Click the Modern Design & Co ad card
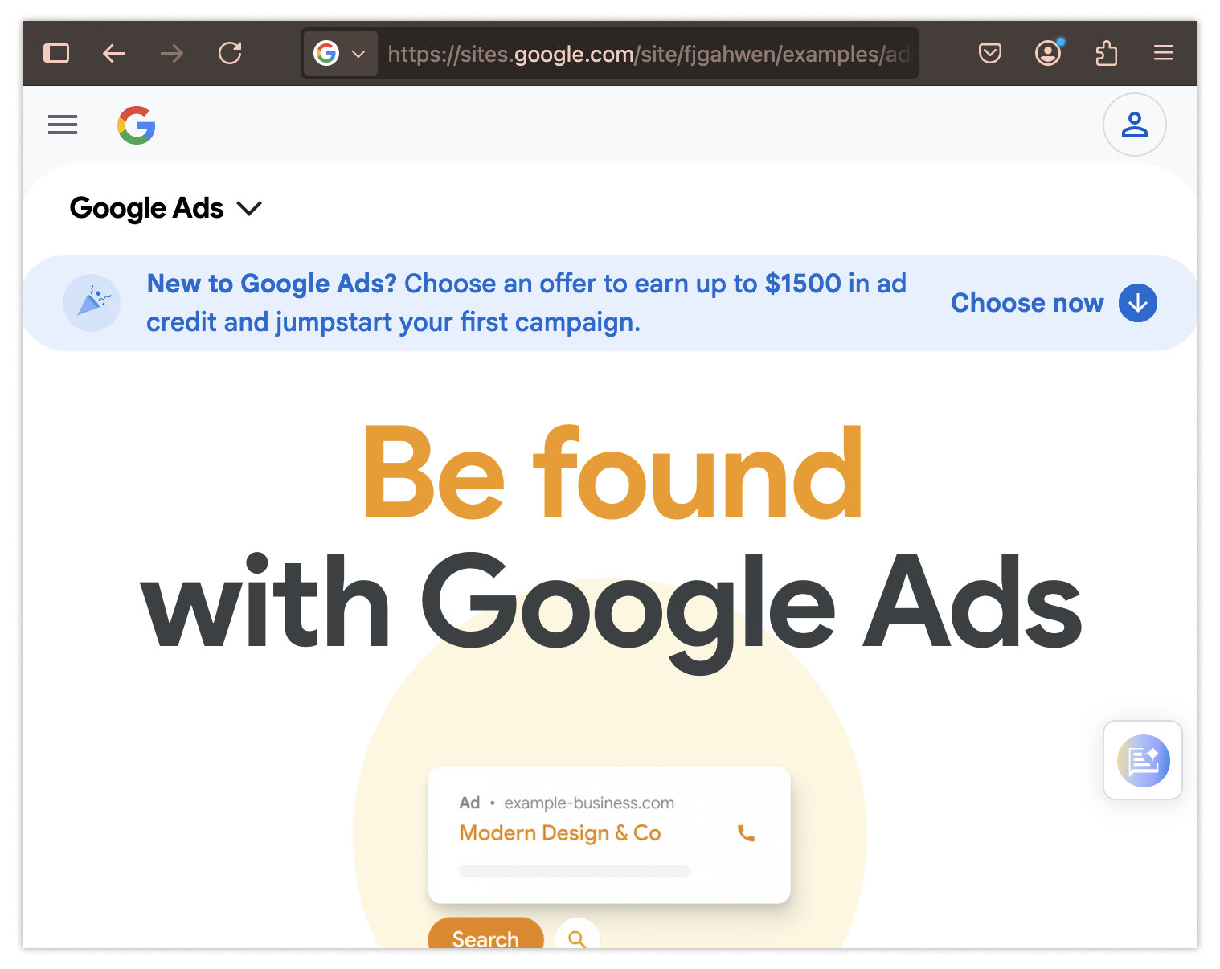This screenshot has width=1220, height=969. tap(609, 835)
